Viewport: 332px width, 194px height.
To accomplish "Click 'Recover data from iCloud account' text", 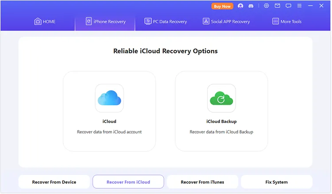I will coord(109,132).
